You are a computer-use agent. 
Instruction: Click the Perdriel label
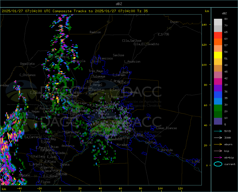(x=71, y=118)
